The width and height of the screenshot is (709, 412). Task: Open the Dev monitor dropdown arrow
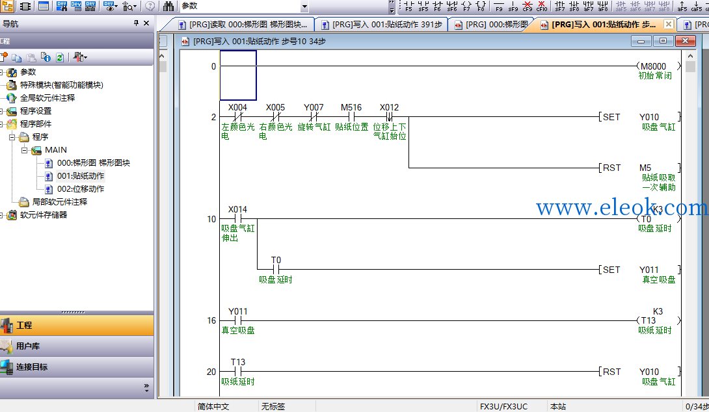116,6
